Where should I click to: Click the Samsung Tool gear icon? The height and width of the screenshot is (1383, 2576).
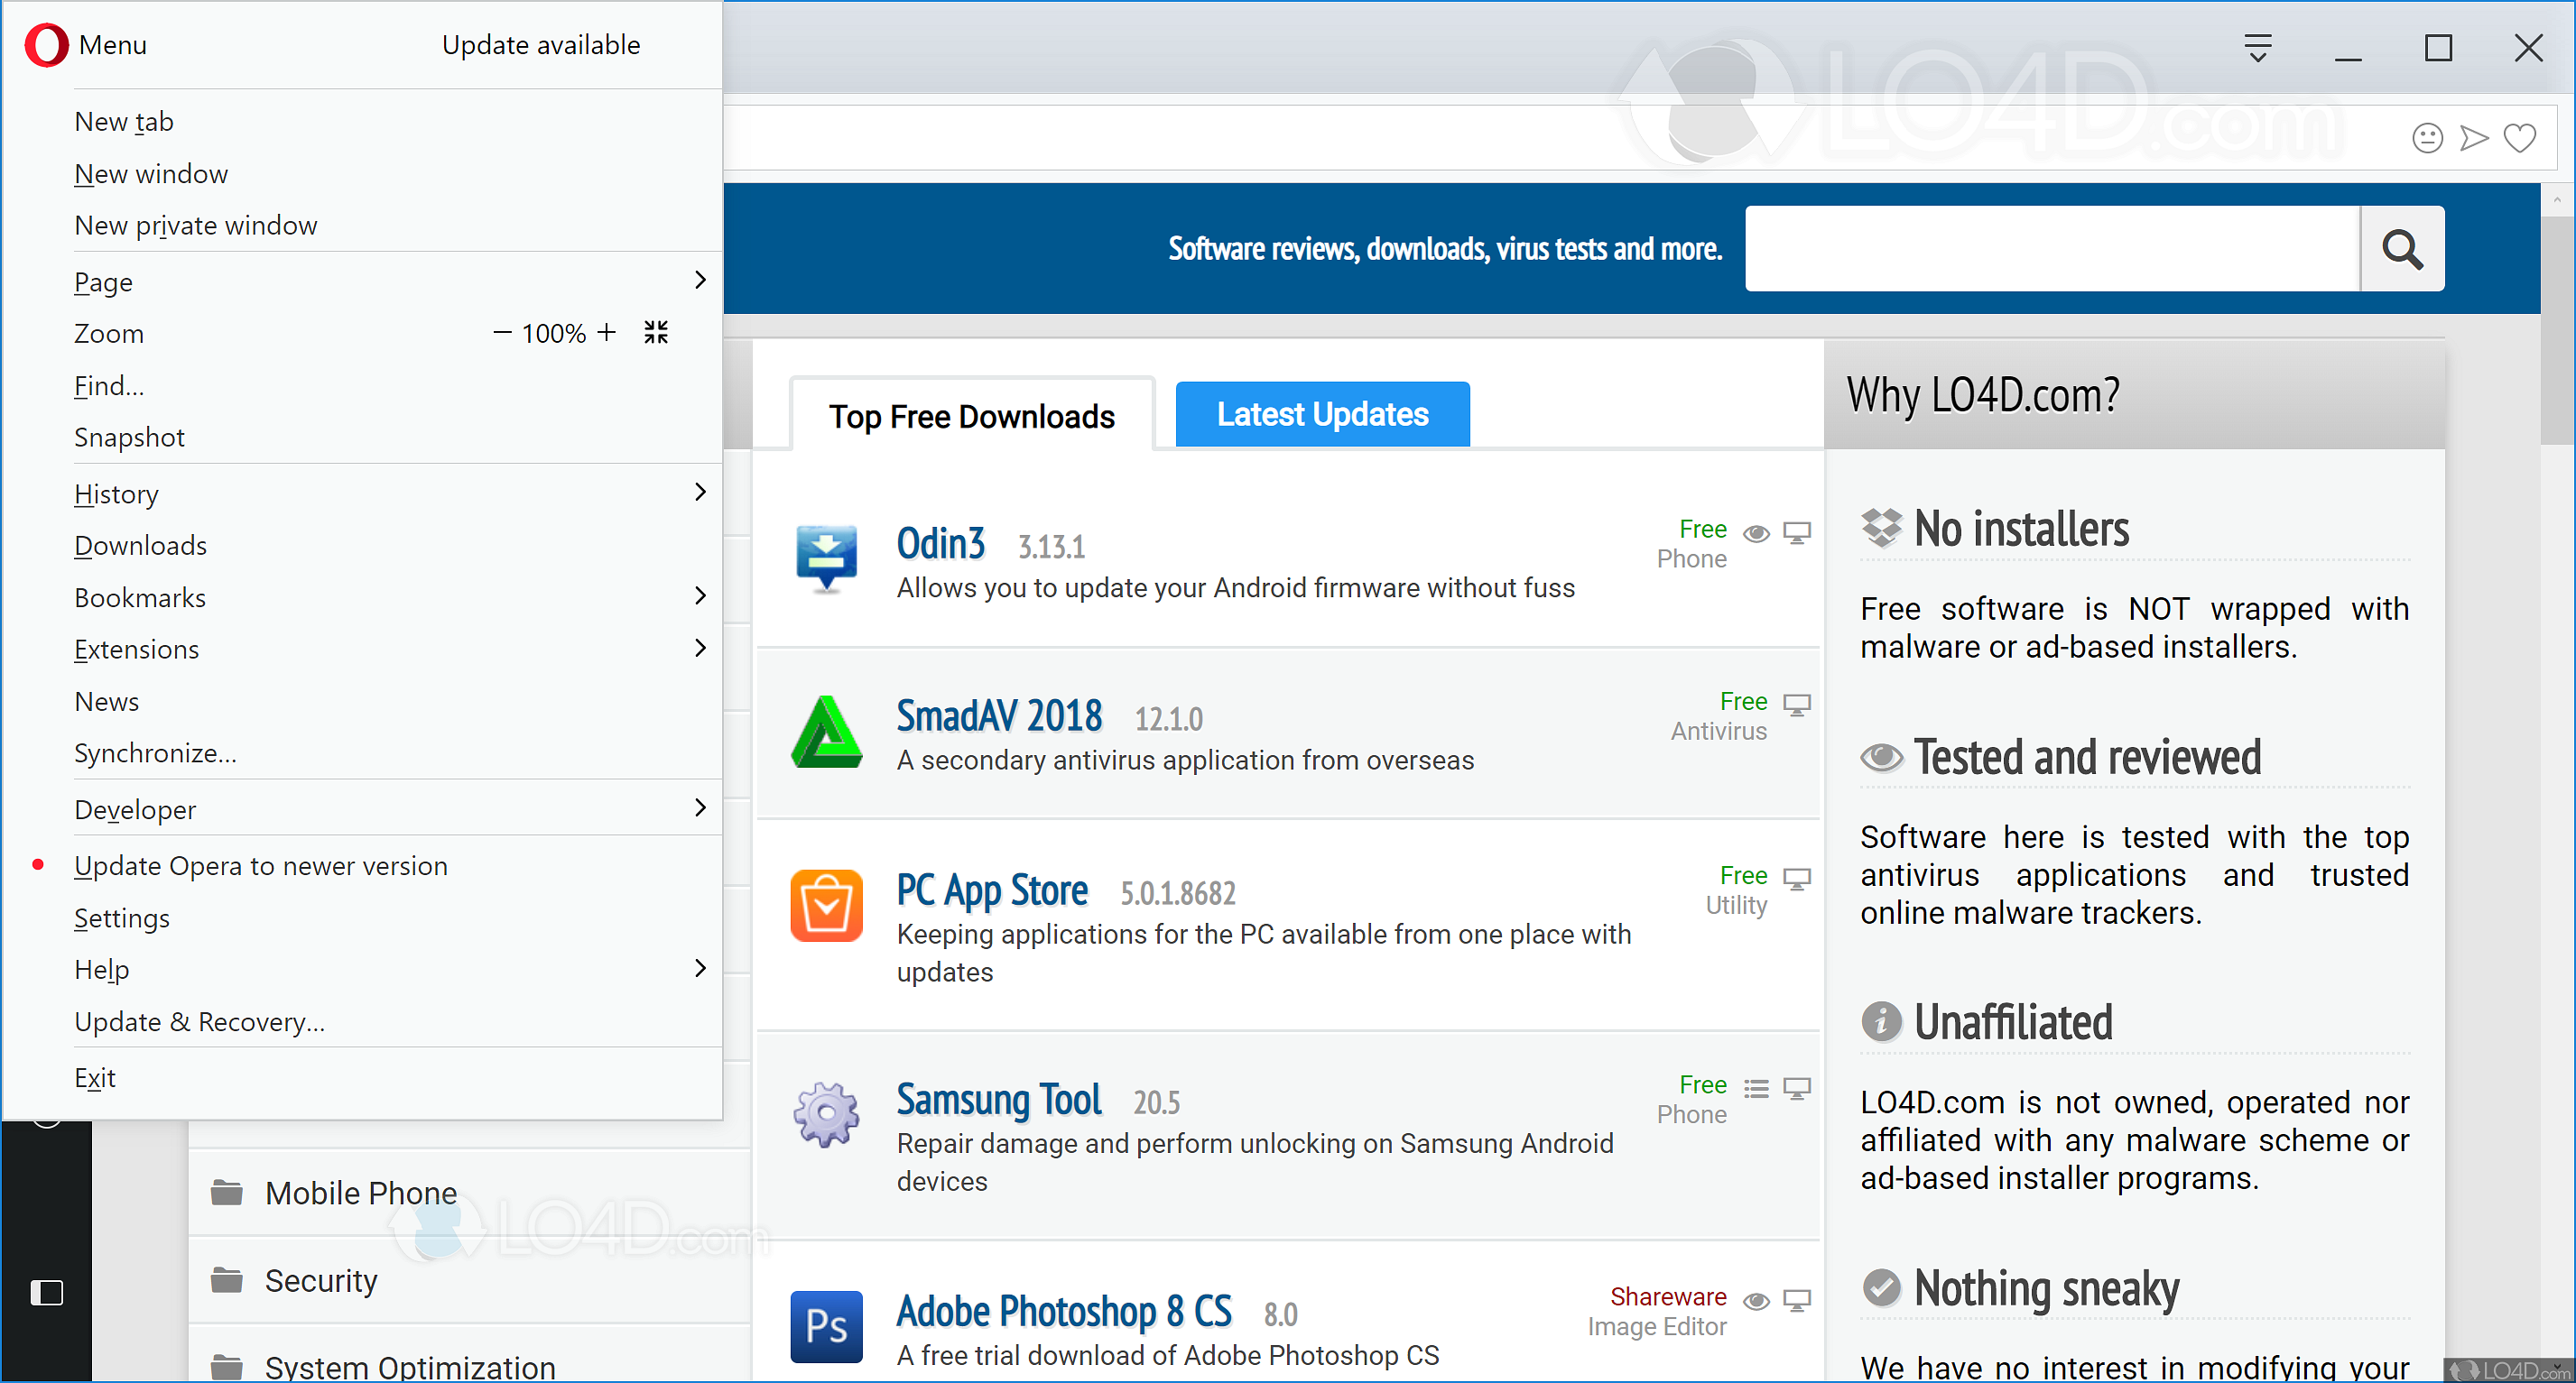826,1114
